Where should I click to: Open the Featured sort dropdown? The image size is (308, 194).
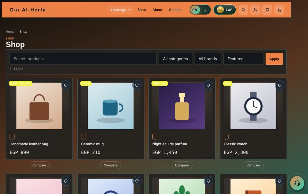243,59
